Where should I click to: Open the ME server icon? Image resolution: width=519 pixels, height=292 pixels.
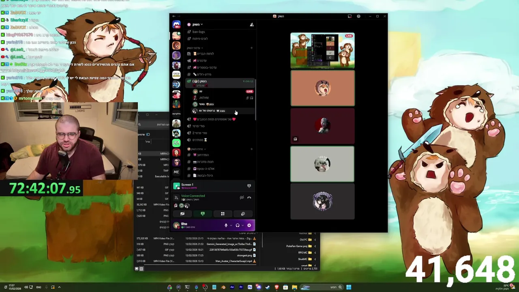tap(176, 172)
